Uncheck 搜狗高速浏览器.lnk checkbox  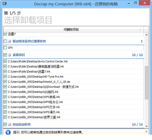(x=5, y=66)
